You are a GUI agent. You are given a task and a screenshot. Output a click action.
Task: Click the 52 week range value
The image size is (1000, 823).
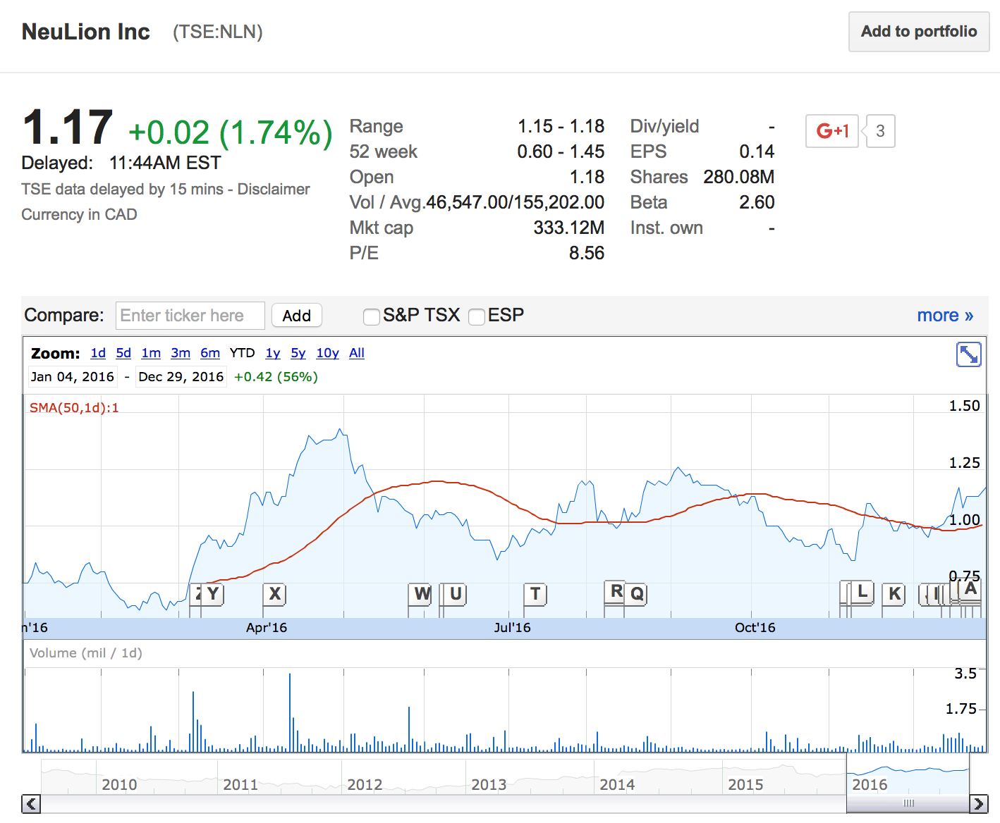561,151
